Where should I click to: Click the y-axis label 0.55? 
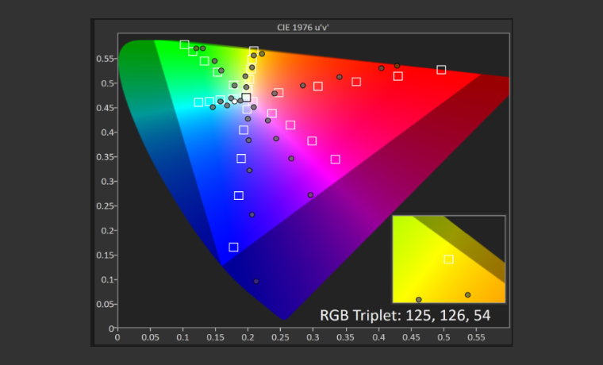pos(105,59)
